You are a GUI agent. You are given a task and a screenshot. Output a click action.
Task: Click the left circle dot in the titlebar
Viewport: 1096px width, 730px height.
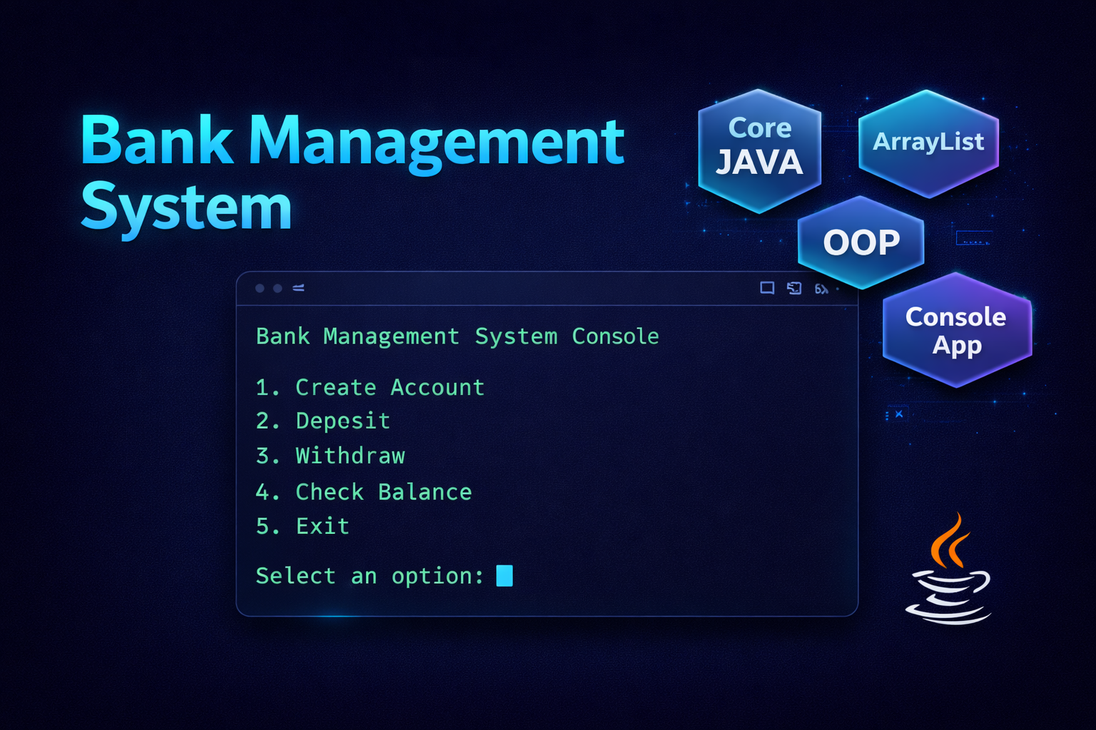260,288
